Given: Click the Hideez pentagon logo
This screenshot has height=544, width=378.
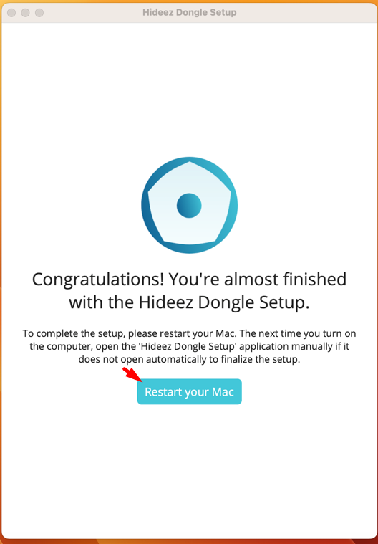Looking at the screenshot, I should (x=189, y=205).
